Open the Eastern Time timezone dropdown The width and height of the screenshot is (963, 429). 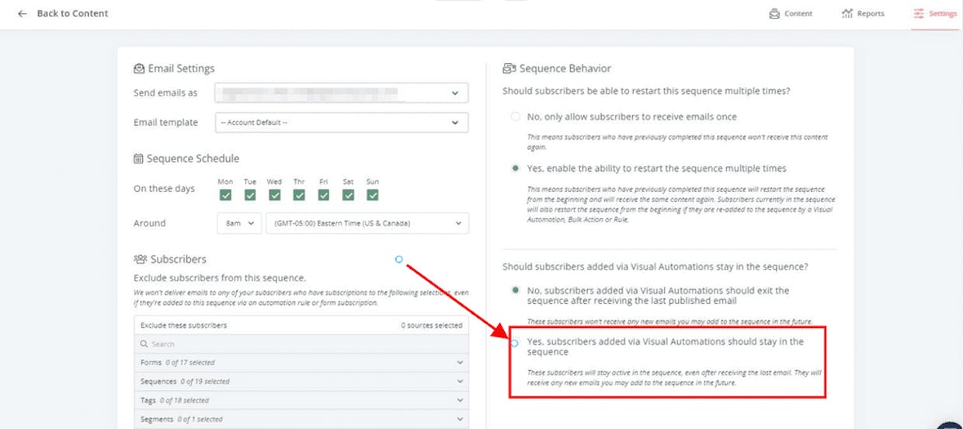(367, 223)
